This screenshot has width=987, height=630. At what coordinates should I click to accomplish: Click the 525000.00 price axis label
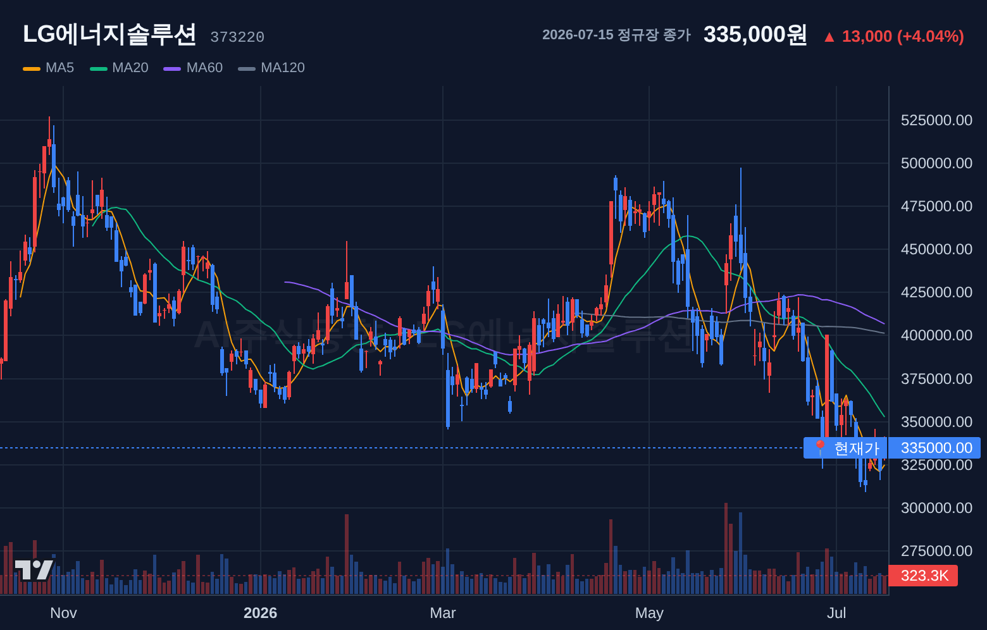click(x=936, y=120)
